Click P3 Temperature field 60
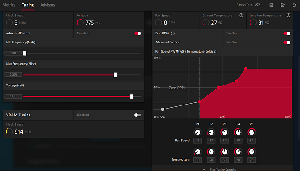Screen dimensions: 300x171 224,160
